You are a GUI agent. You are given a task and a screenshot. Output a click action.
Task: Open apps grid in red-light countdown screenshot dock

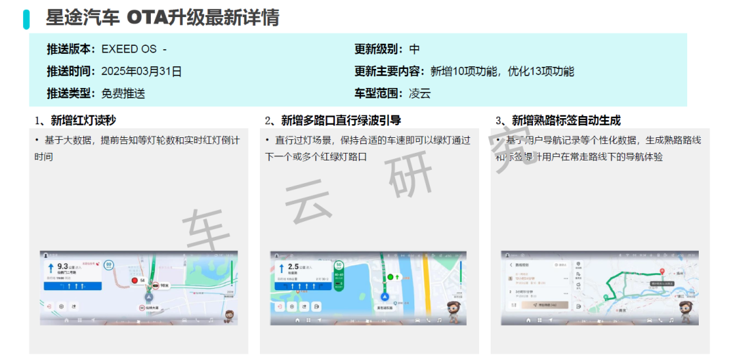pos(79,320)
